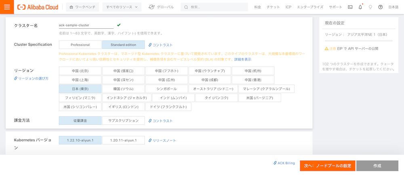This screenshot has width=404, height=177.
Task: Open the Cloud Shell terminal icon
Action: (x=350, y=7)
